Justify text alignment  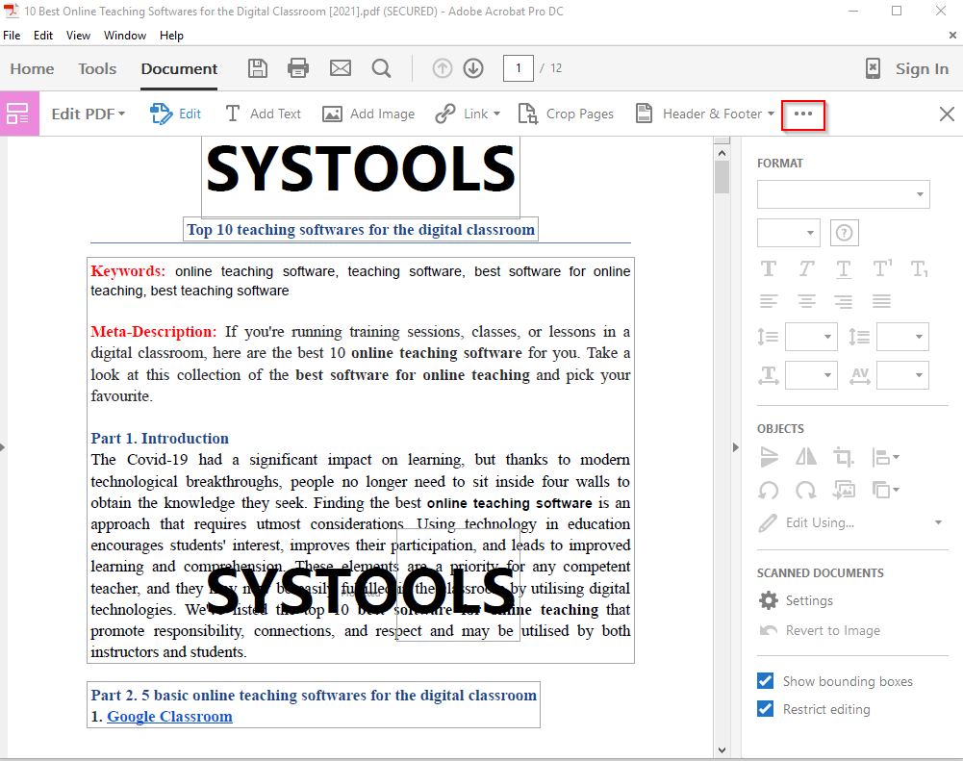881,301
